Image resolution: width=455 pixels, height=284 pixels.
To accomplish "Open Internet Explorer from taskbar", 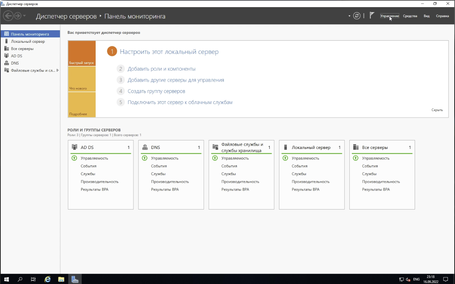I will pyautogui.click(x=47, y=279).
